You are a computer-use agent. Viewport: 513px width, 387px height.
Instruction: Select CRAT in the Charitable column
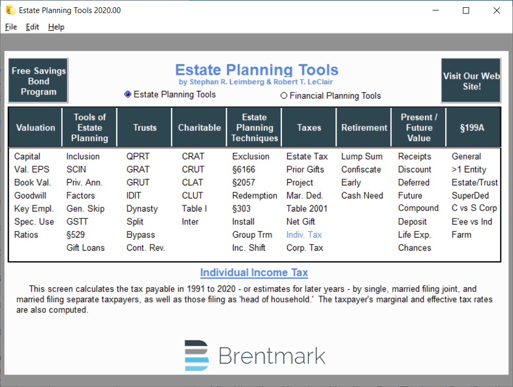tap(192, 156)
